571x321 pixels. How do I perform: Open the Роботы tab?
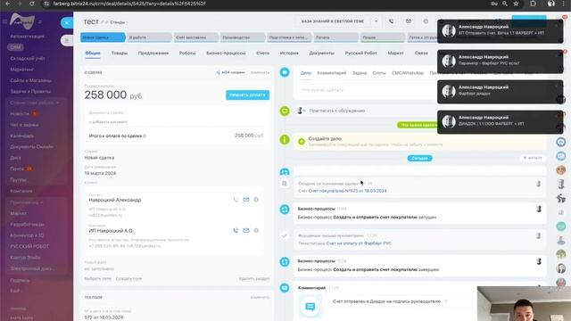pyautogui.click(x=187, y=53)
